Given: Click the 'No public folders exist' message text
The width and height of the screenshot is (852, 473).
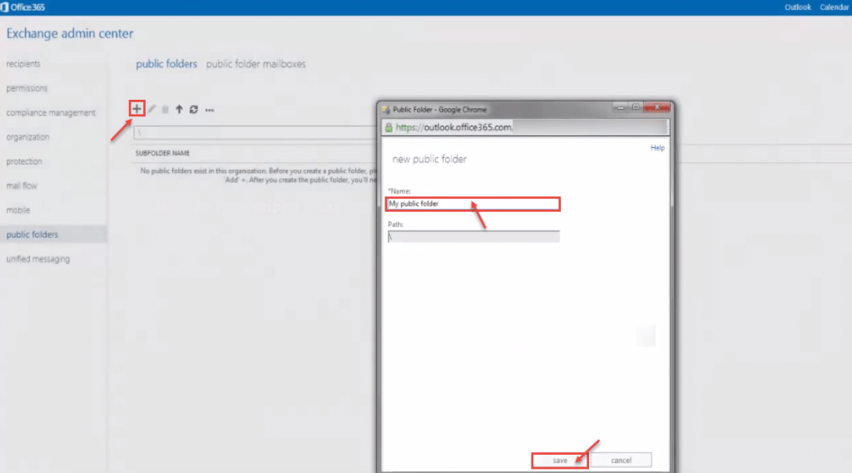Looking at the screenshot, I should pyautogui.click(x=258, y=175).
